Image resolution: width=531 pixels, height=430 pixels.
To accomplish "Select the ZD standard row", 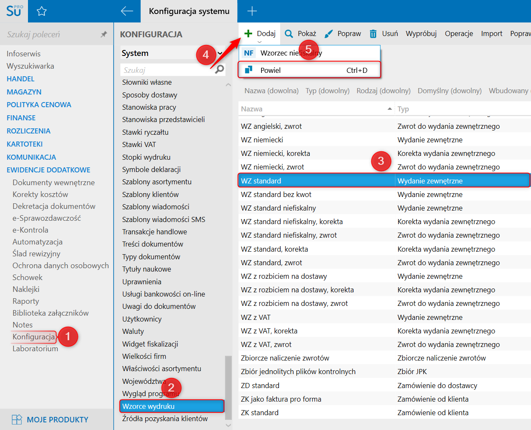I will [384, 386].
